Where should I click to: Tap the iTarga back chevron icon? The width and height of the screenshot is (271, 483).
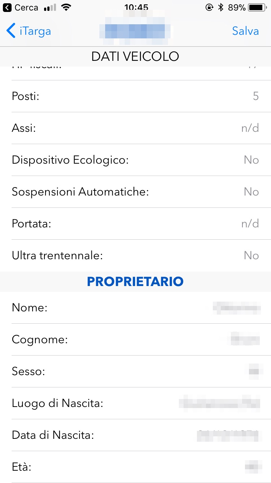point(11,31)
